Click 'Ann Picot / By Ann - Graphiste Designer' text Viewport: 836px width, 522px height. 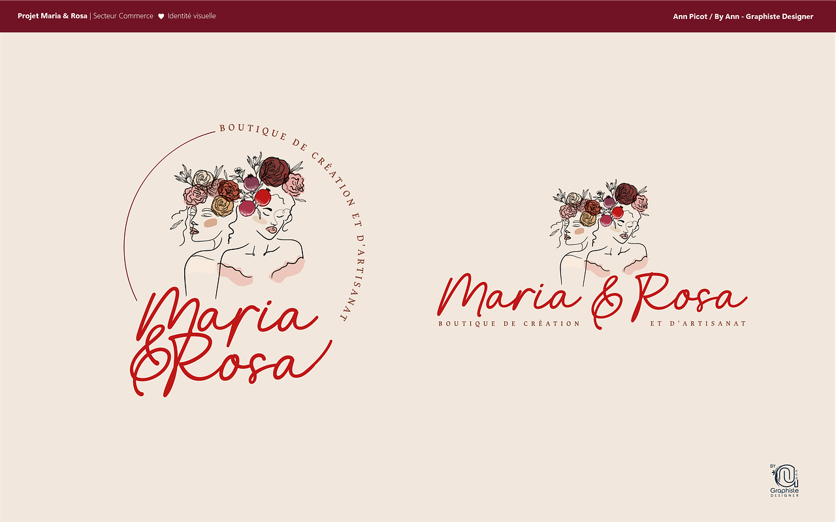[743, 16]
